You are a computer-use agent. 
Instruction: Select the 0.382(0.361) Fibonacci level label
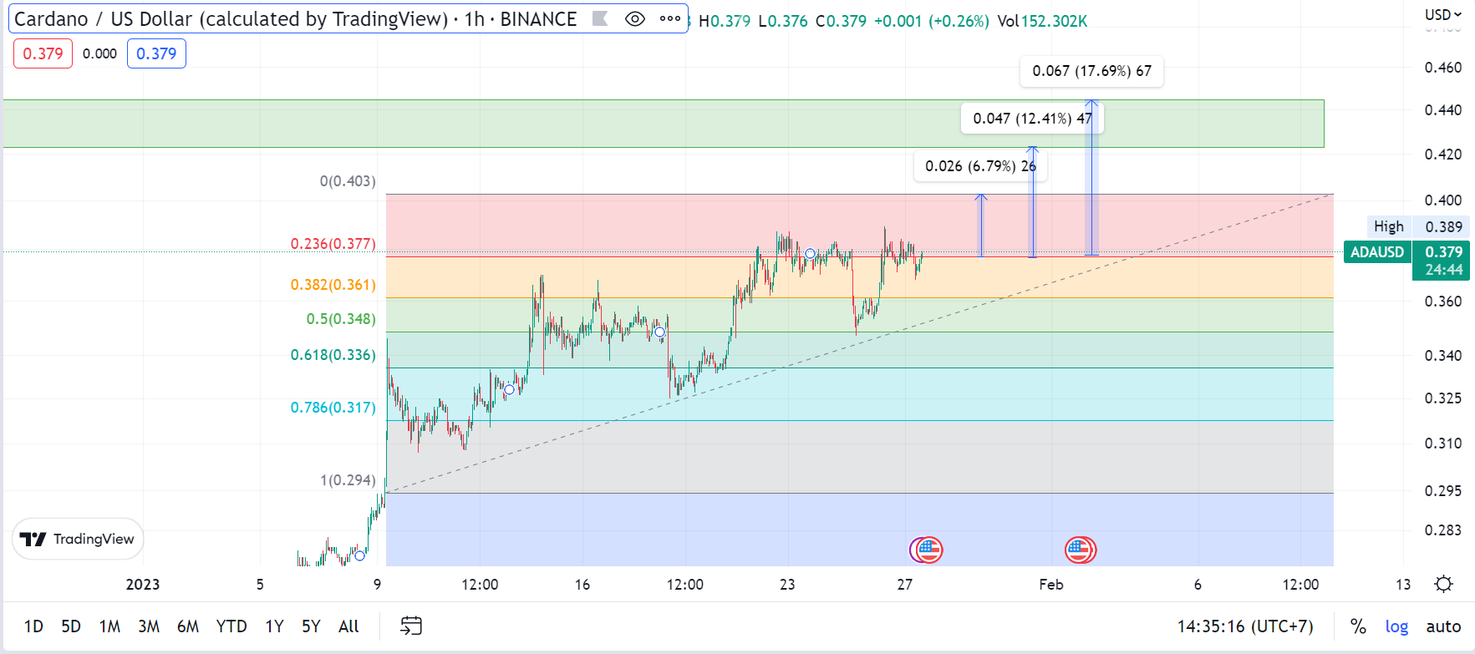333,285
